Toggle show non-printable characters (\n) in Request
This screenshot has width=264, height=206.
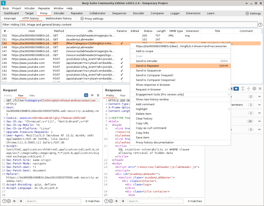click(92, 95)
